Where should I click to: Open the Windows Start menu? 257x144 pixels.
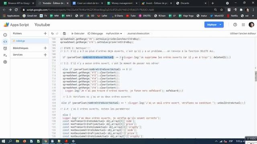(x=3, y=141)
